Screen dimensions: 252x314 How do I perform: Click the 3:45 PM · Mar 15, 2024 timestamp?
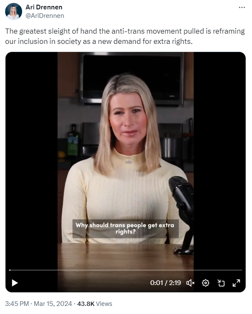(x=38, y=304)
